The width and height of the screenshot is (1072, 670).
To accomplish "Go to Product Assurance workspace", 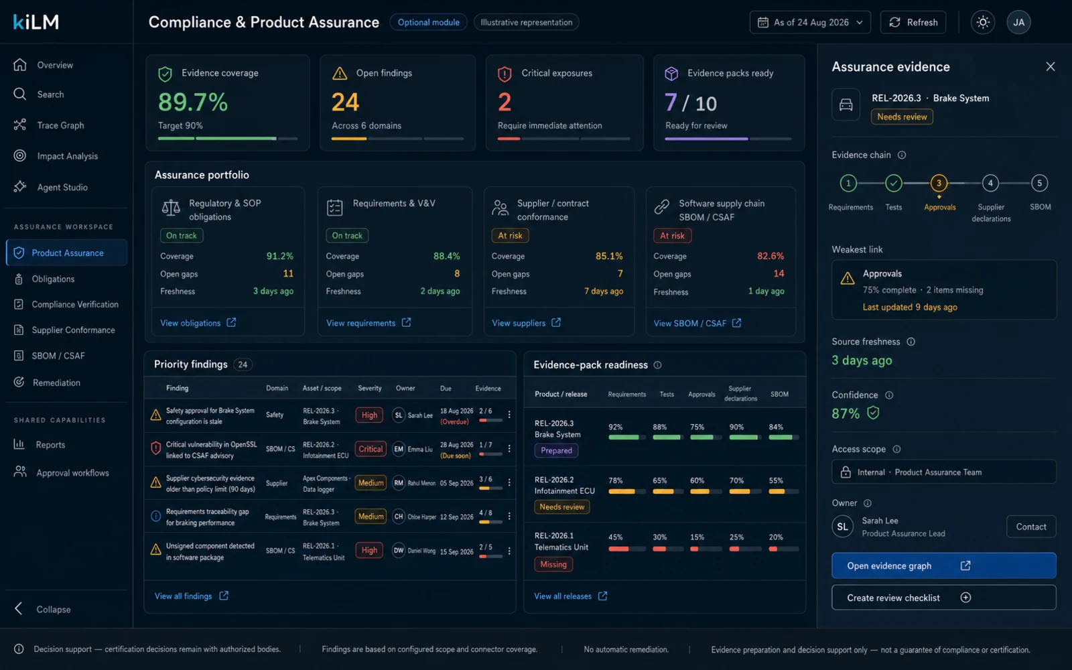I will (x=66, y=253).
